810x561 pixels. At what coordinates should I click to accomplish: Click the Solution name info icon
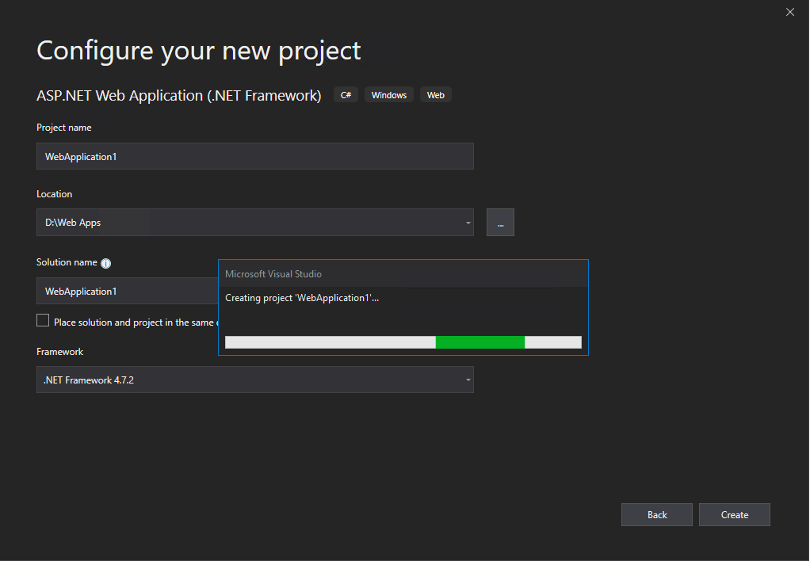pos(106,263)
